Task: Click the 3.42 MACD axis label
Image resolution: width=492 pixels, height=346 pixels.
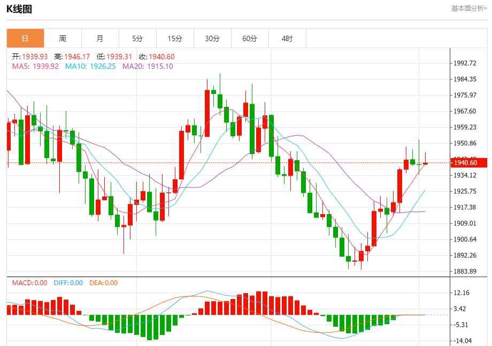Action: 460,309
